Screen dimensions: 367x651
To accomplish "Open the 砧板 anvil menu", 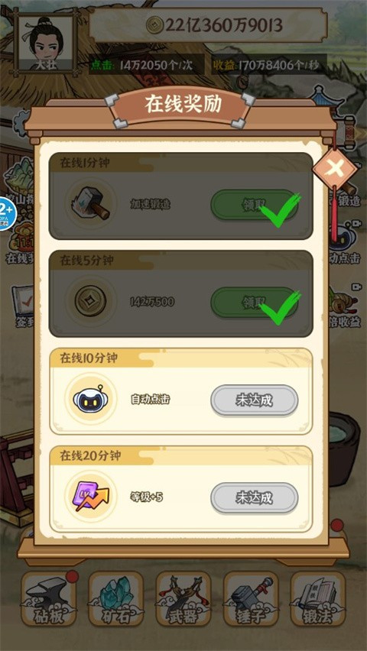I will pyautogui.click(x=49, y=599).
